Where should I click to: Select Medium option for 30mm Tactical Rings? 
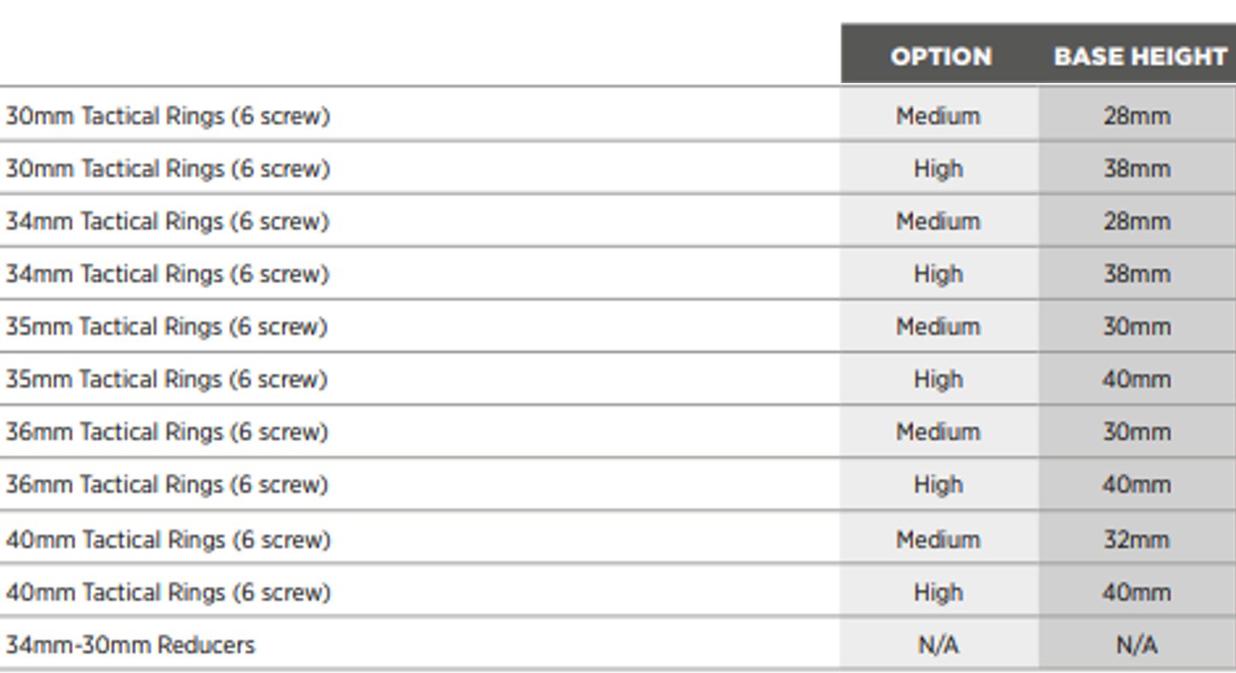click(x=938, y=116)
